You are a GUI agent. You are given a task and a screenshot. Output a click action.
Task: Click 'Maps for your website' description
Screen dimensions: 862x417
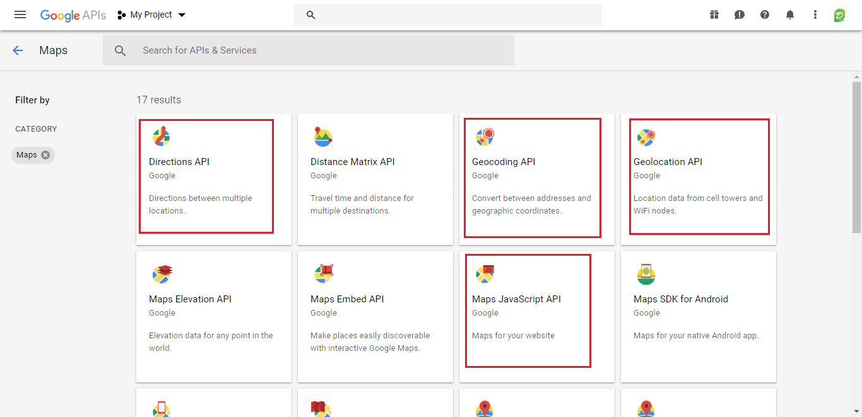513,336
